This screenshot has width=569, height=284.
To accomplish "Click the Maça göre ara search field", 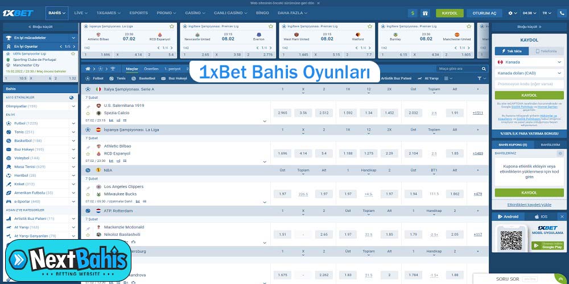I will [459, 69].
